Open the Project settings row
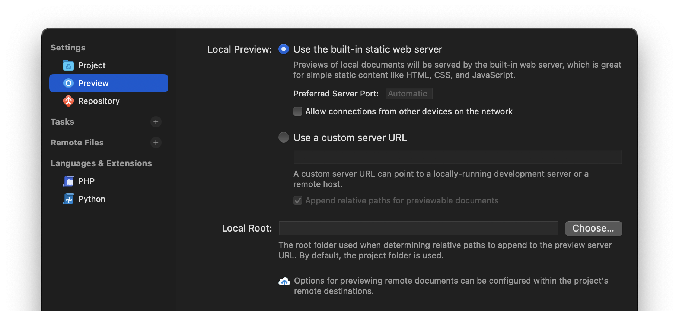Image resolution: width=679 pixels, height=311 pixels. pos(109,65)
